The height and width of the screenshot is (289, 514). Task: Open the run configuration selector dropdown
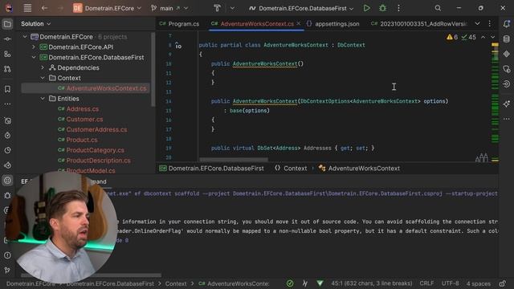[x=301, y=8]
